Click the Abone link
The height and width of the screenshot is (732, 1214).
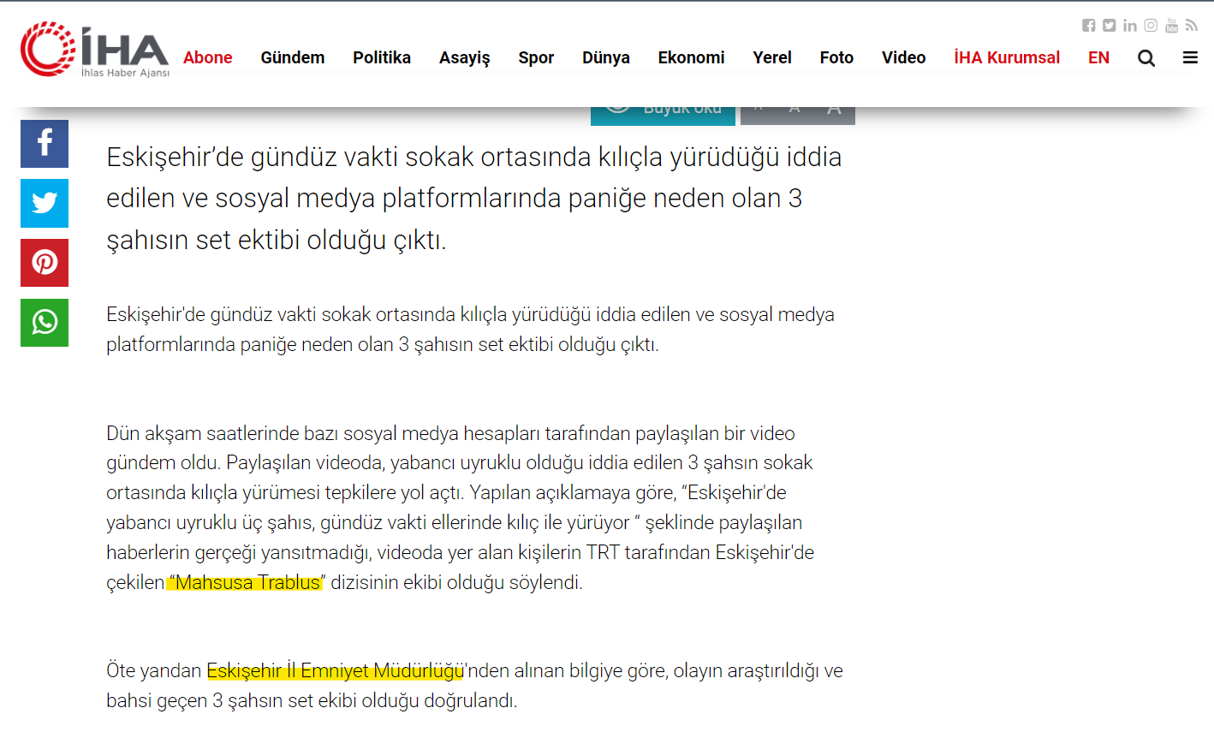pyautogui.click(x=207, y=58)
